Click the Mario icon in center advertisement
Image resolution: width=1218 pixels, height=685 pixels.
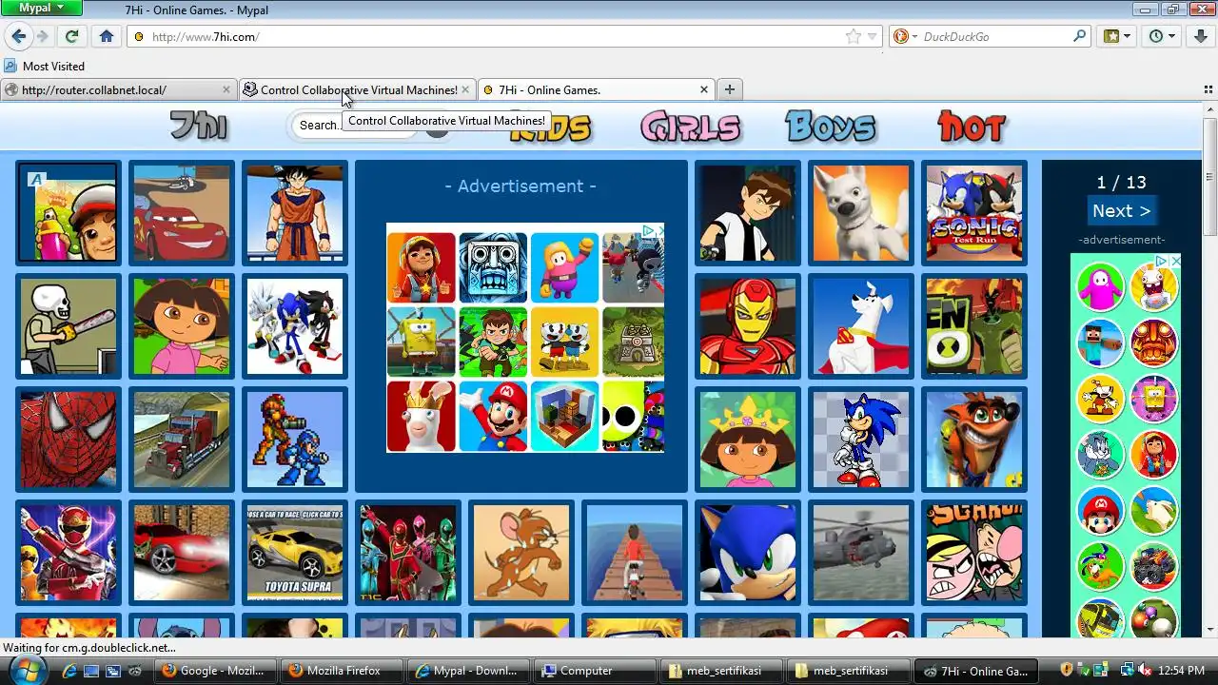coord(493,416)
